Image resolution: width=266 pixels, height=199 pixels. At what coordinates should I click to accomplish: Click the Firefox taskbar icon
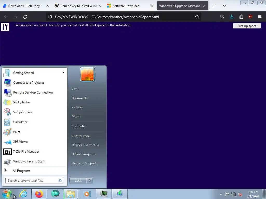point(39,194)
